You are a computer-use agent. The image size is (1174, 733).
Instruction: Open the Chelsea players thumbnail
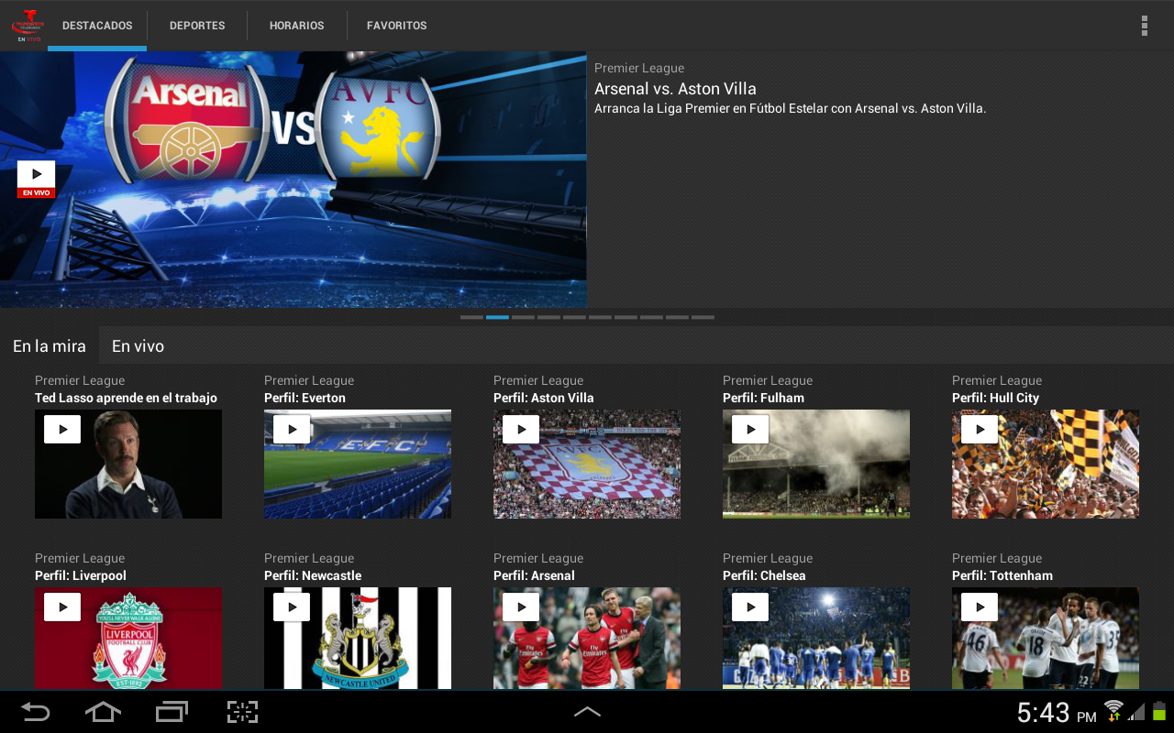[x=816, y=638]
